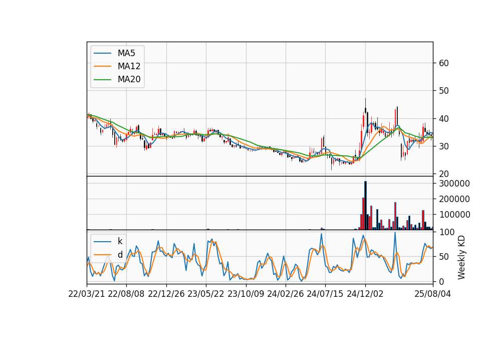Click the volume axis value 200000
Image resolution: width=481 pixels, height=346 pixels.
point(454,199)
